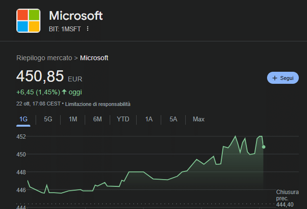Open the three-dot menu beside BIT: 1MSFT

(87, 29)
